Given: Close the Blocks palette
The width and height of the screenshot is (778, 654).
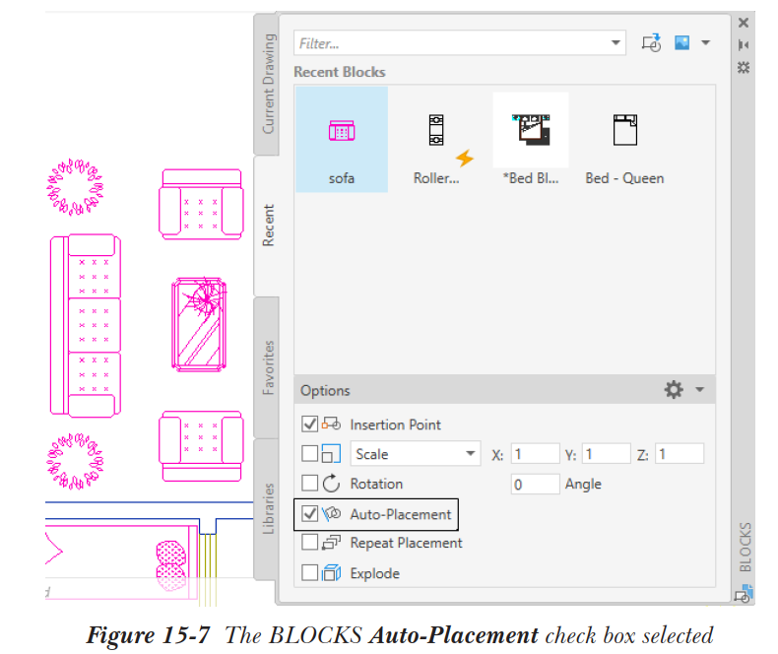Looking at the screenshot, I should point(744,23).
